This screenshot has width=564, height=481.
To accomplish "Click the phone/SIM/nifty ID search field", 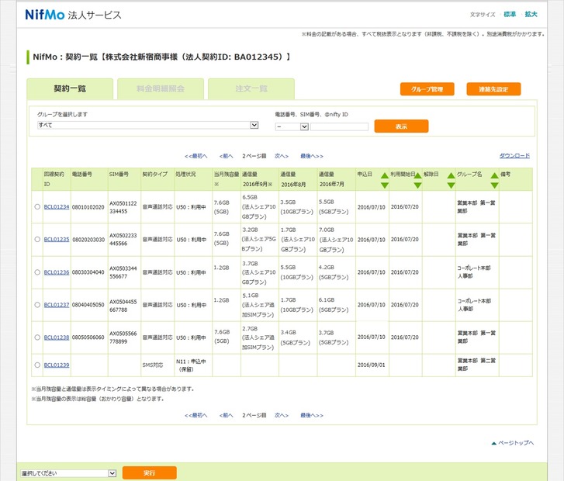I will pos(339,126).
